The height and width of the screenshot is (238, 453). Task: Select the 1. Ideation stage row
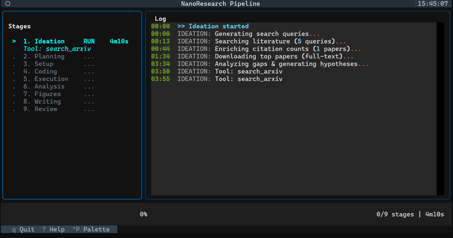[70, 41]
